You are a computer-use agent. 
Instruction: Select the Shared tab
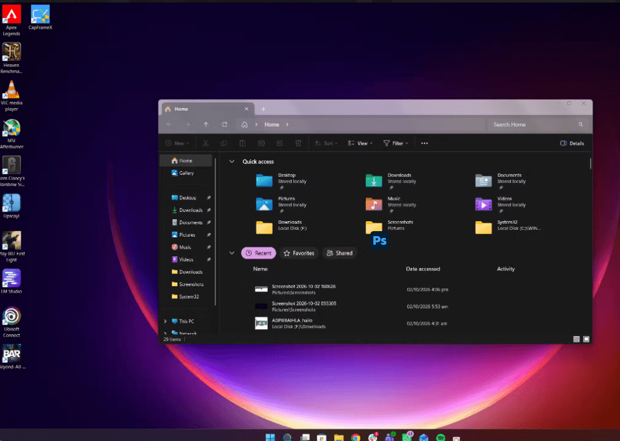pos(340,253)
